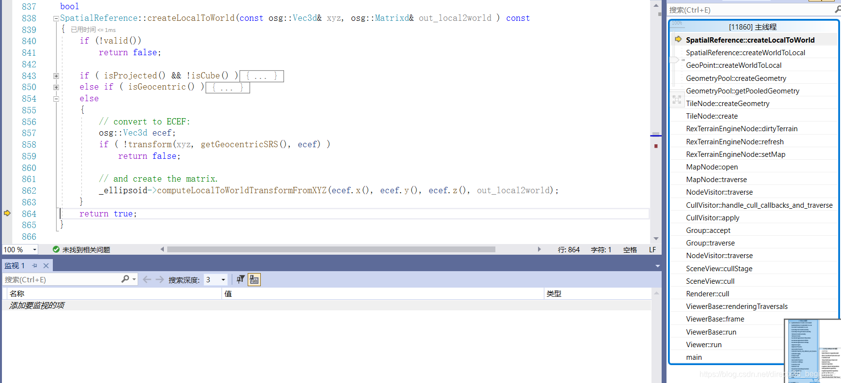
Task: Click the '已用时间 <= 1ms' perf tip
Action: (93, 30)
